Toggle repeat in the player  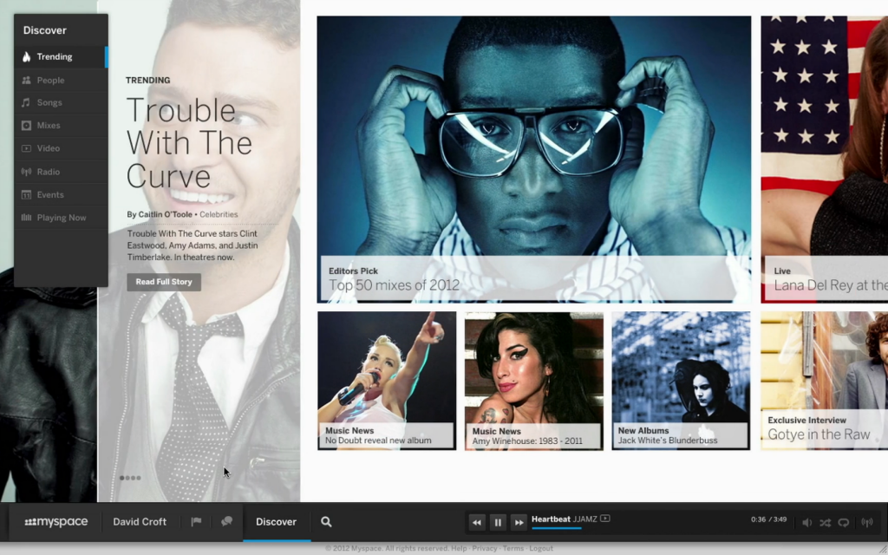coord(843,522)
